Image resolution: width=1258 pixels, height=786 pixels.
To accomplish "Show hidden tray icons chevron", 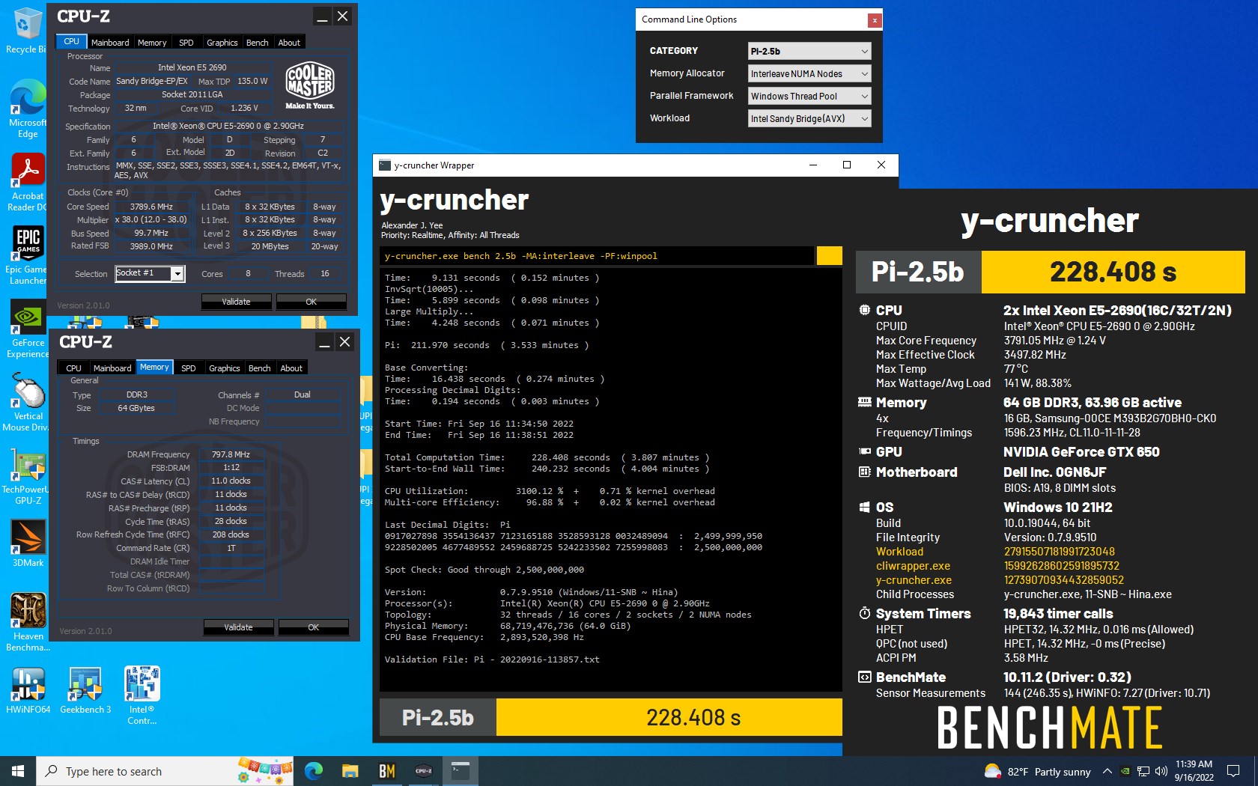I will click(x=1107, y=772).
